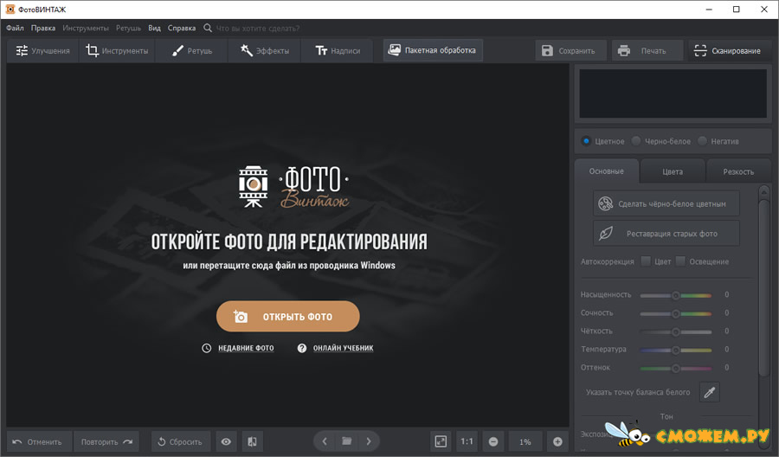Click the Отменить undo button
779x457 pixels.
click(x=39, y=441)
